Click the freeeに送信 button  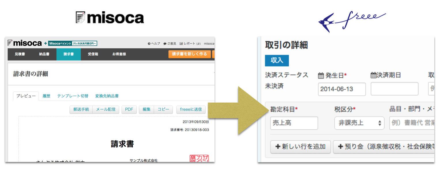191,109
